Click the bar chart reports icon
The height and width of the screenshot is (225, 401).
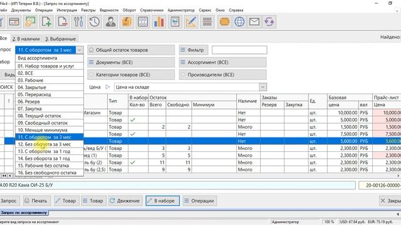pos(159,22)
